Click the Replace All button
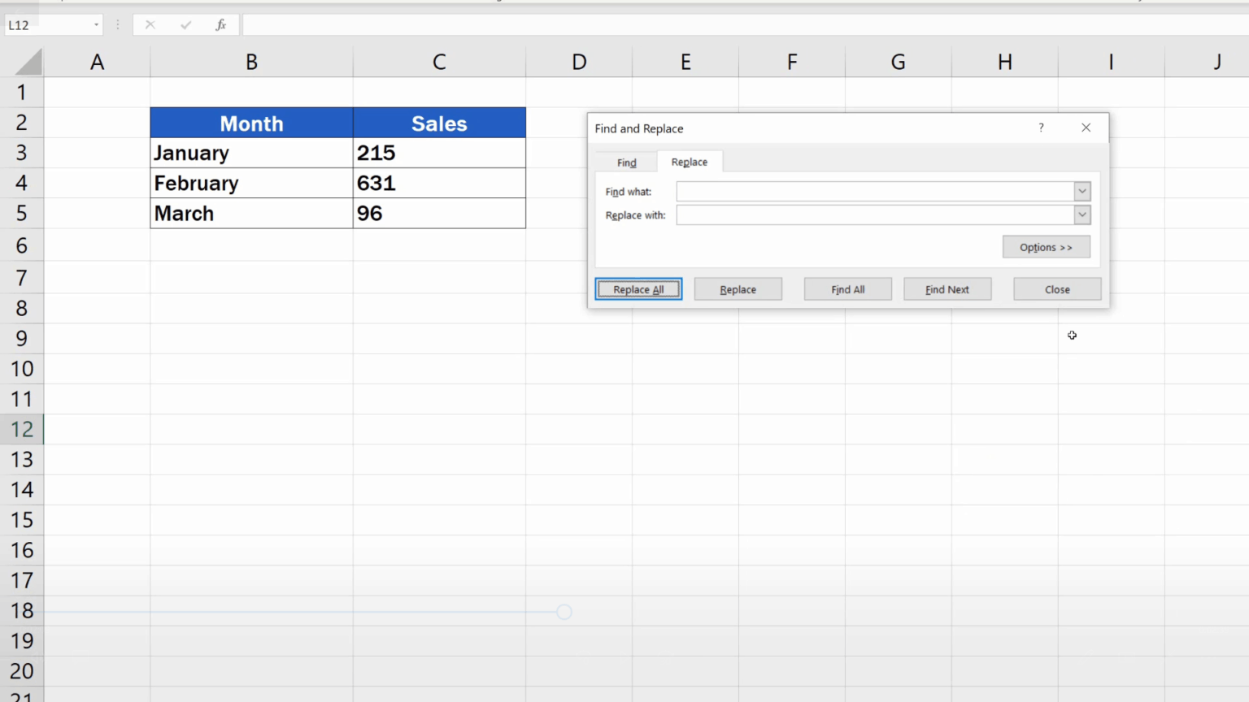The image size is (1249, 702). (x=638, y=289)
